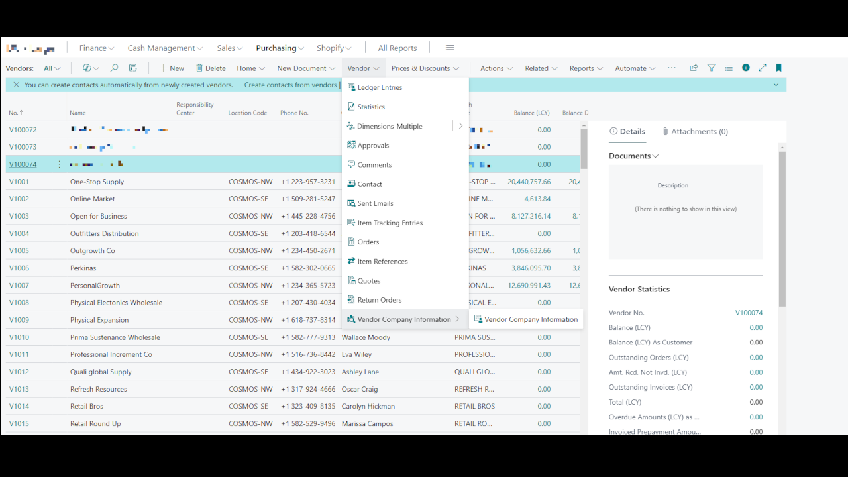Screen dimensions: 848x477
Task: Toggle the bookmark icon
Action: point(779,68)
